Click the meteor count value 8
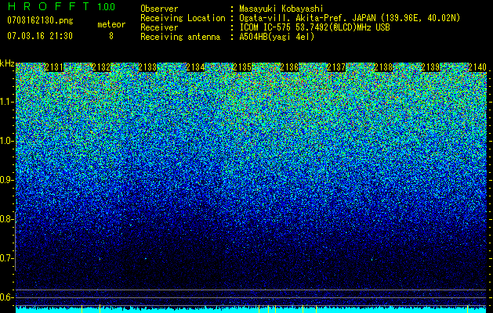 pos(111,36)
